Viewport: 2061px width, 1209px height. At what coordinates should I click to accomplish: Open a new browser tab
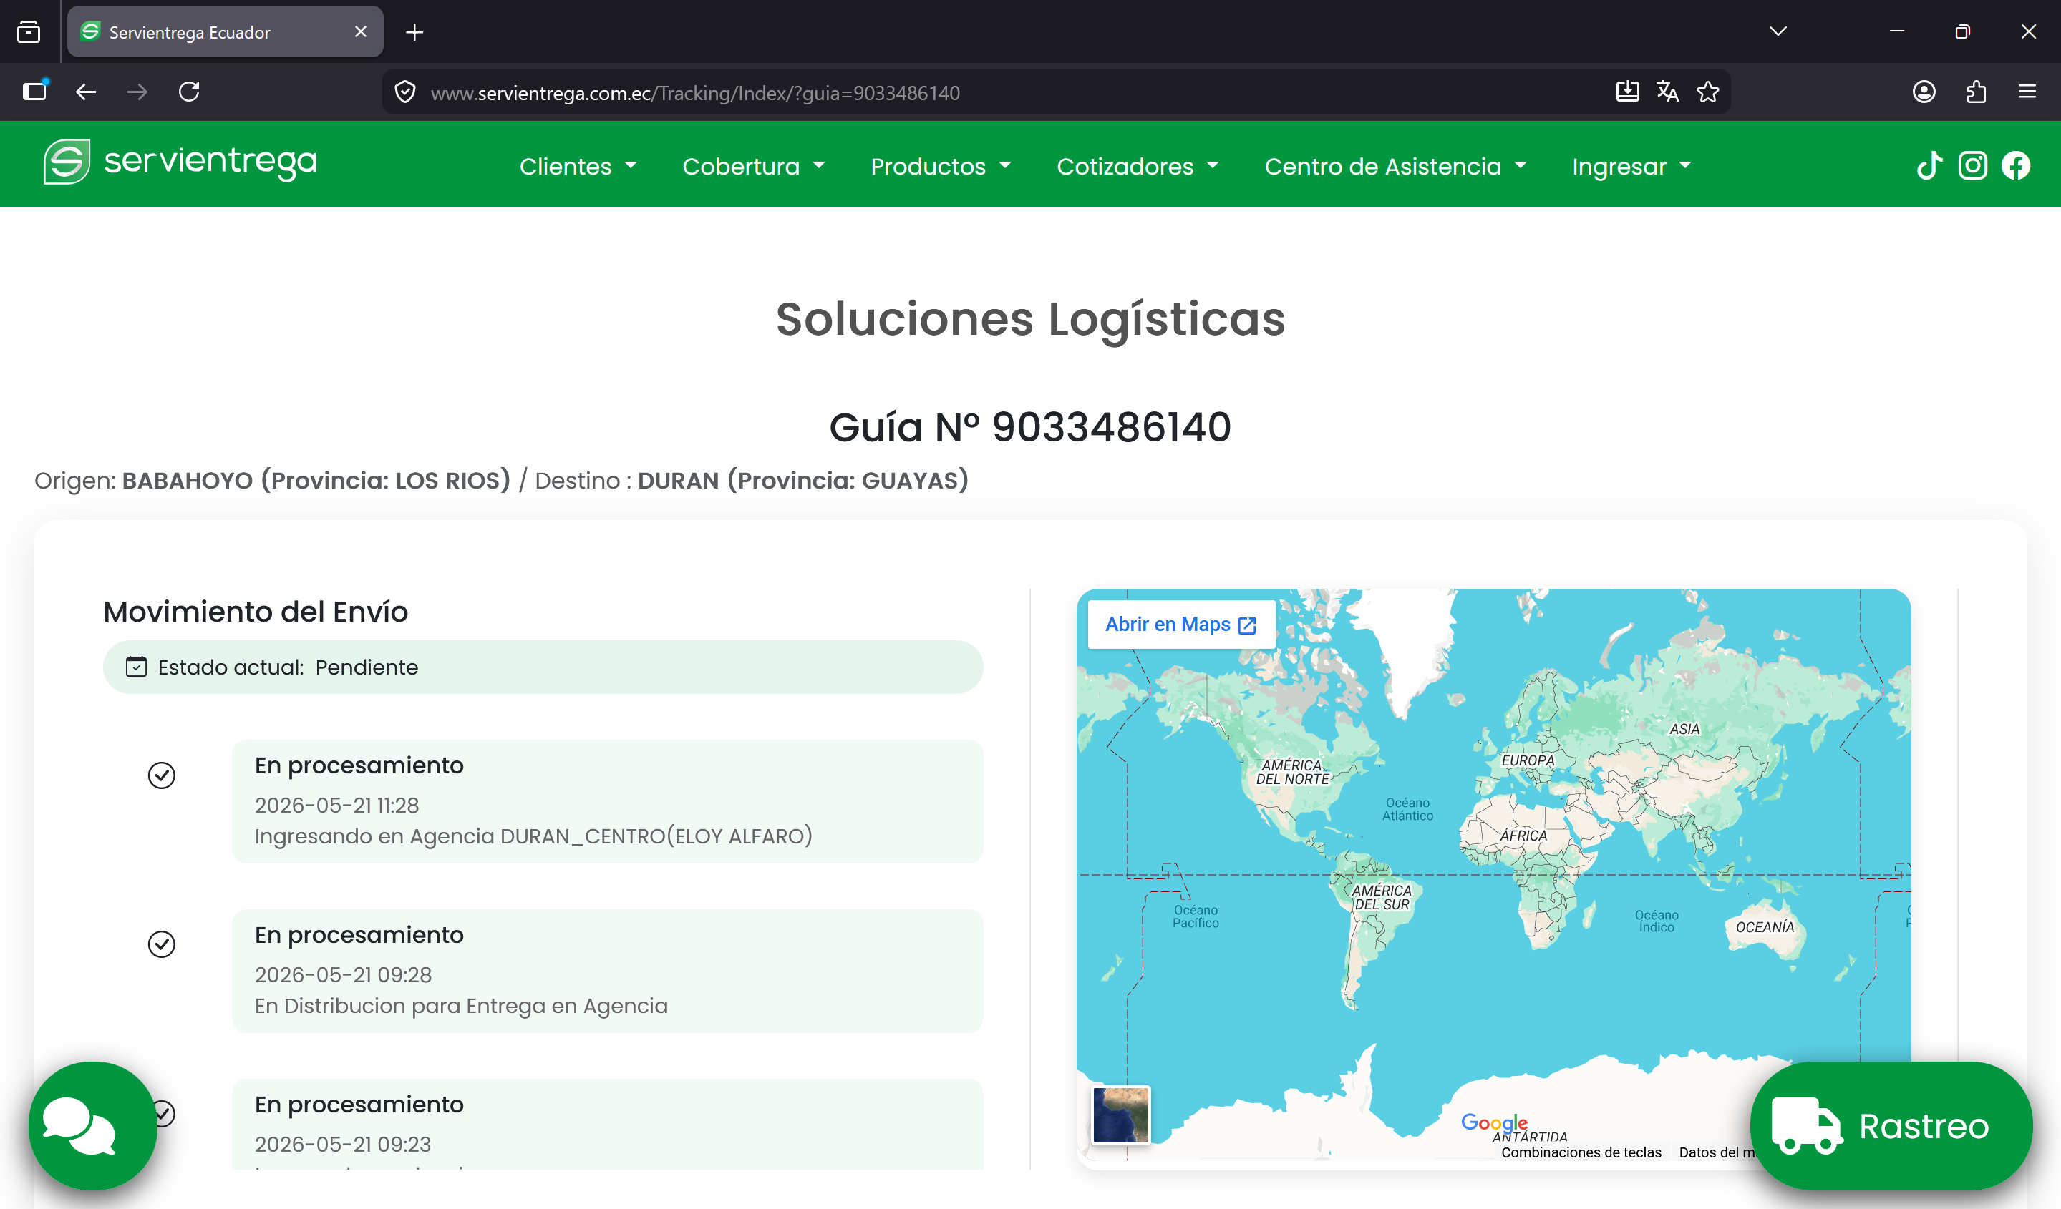(x=414, y=32)
